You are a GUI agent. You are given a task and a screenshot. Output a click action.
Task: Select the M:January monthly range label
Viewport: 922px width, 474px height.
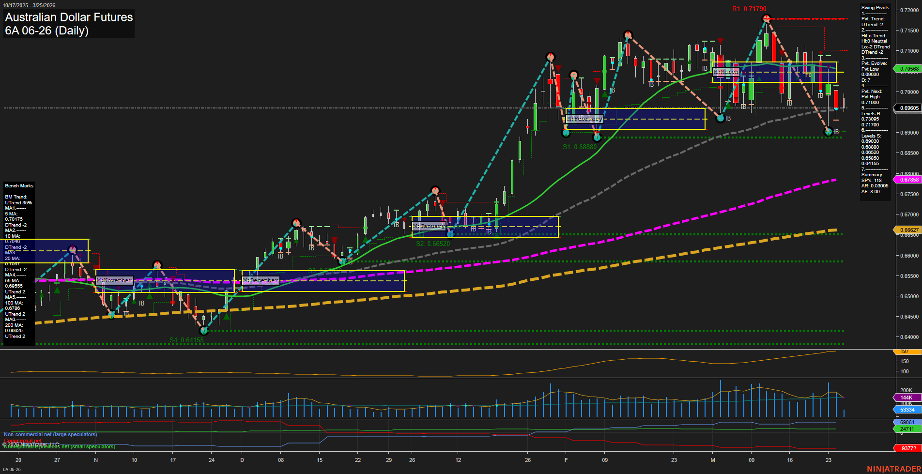[429, 226]
